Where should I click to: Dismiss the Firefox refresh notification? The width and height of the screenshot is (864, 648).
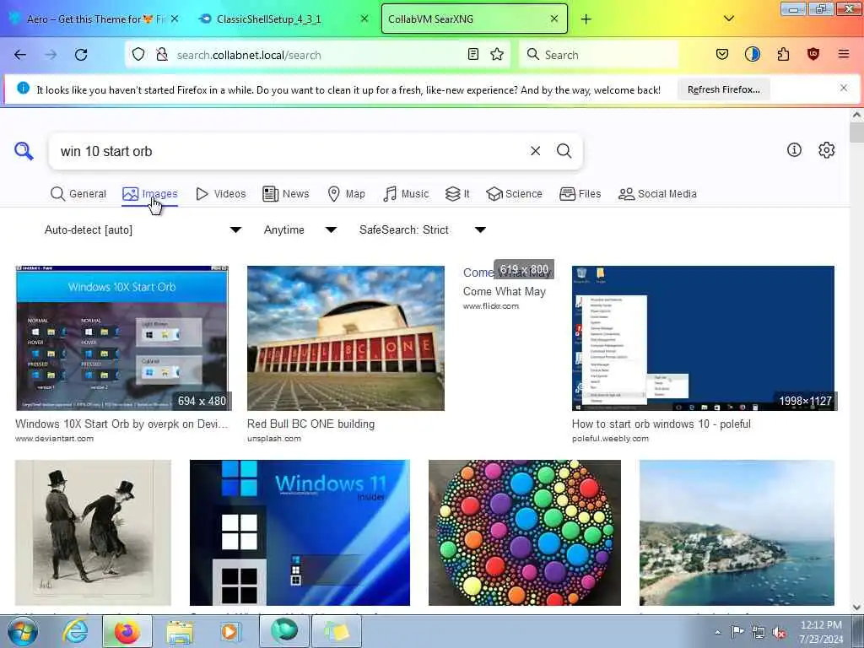point(843,88)
